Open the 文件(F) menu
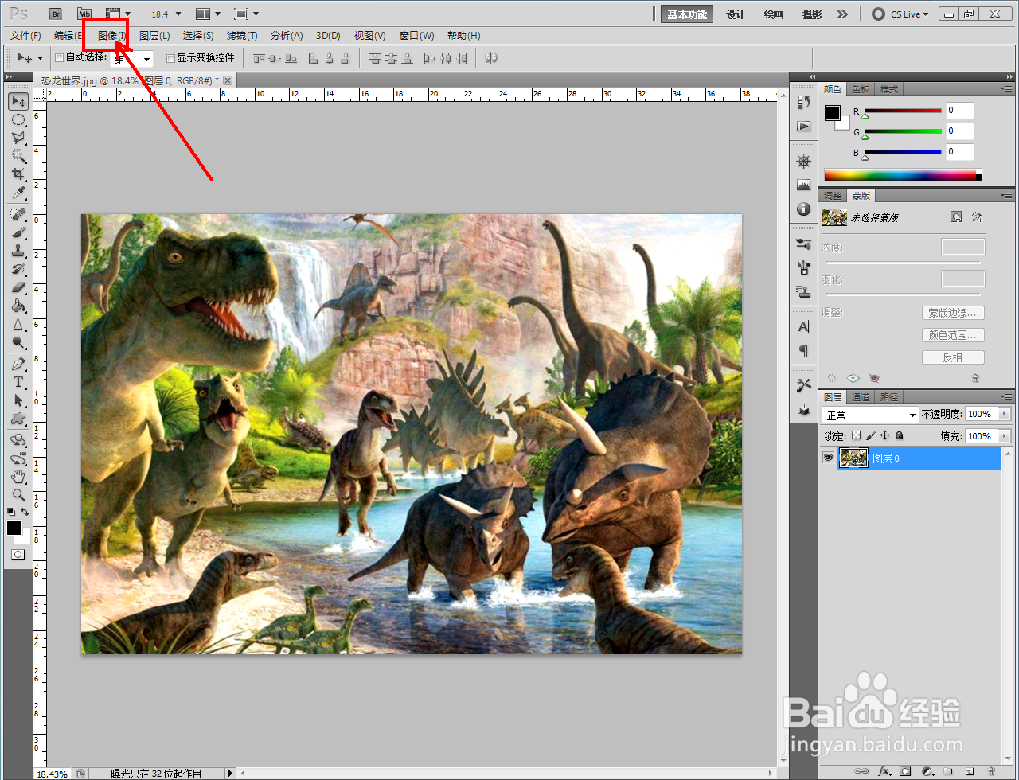 coord(25,36)
